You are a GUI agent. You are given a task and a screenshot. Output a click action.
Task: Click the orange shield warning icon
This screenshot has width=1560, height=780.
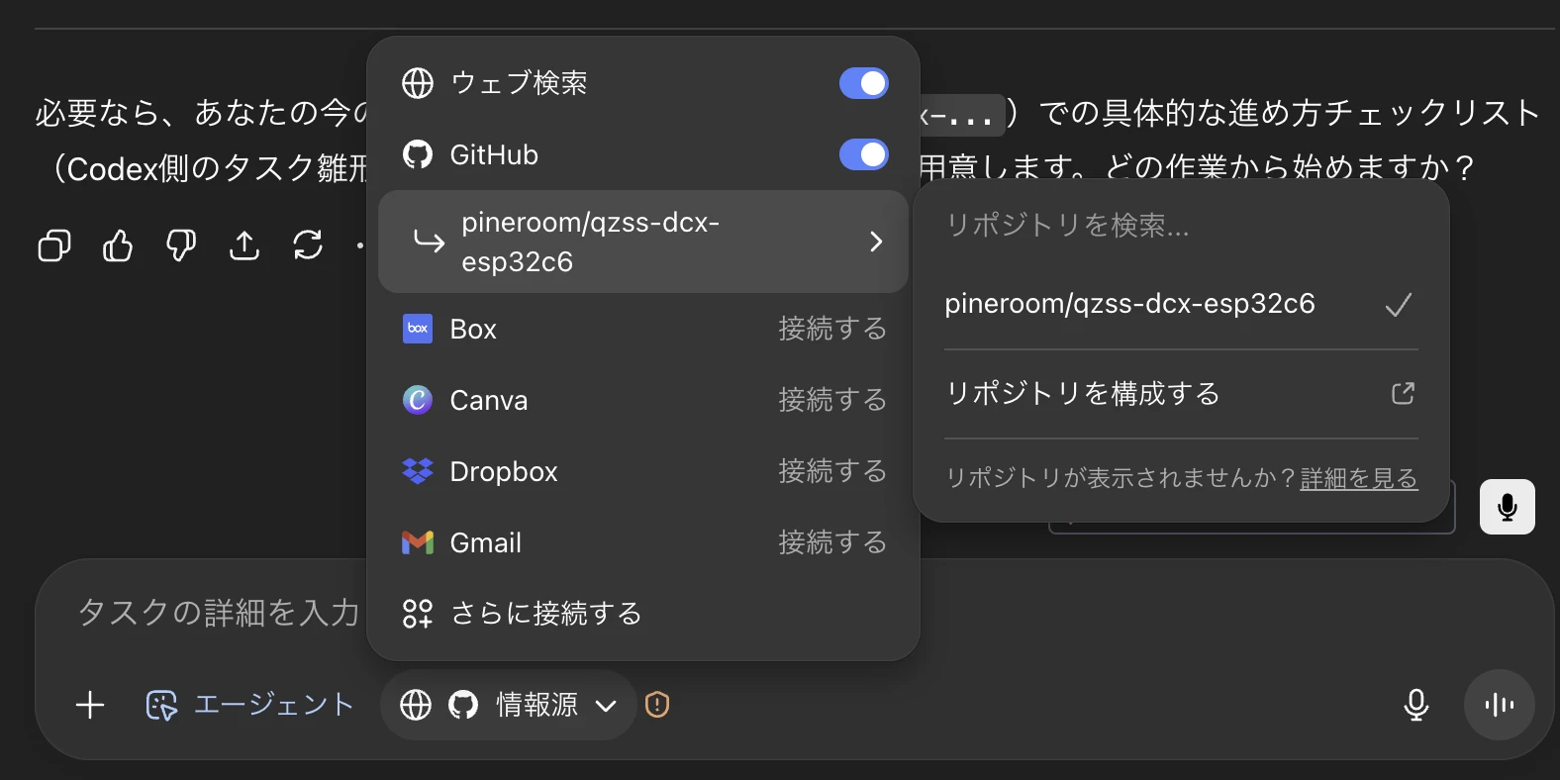657,705
